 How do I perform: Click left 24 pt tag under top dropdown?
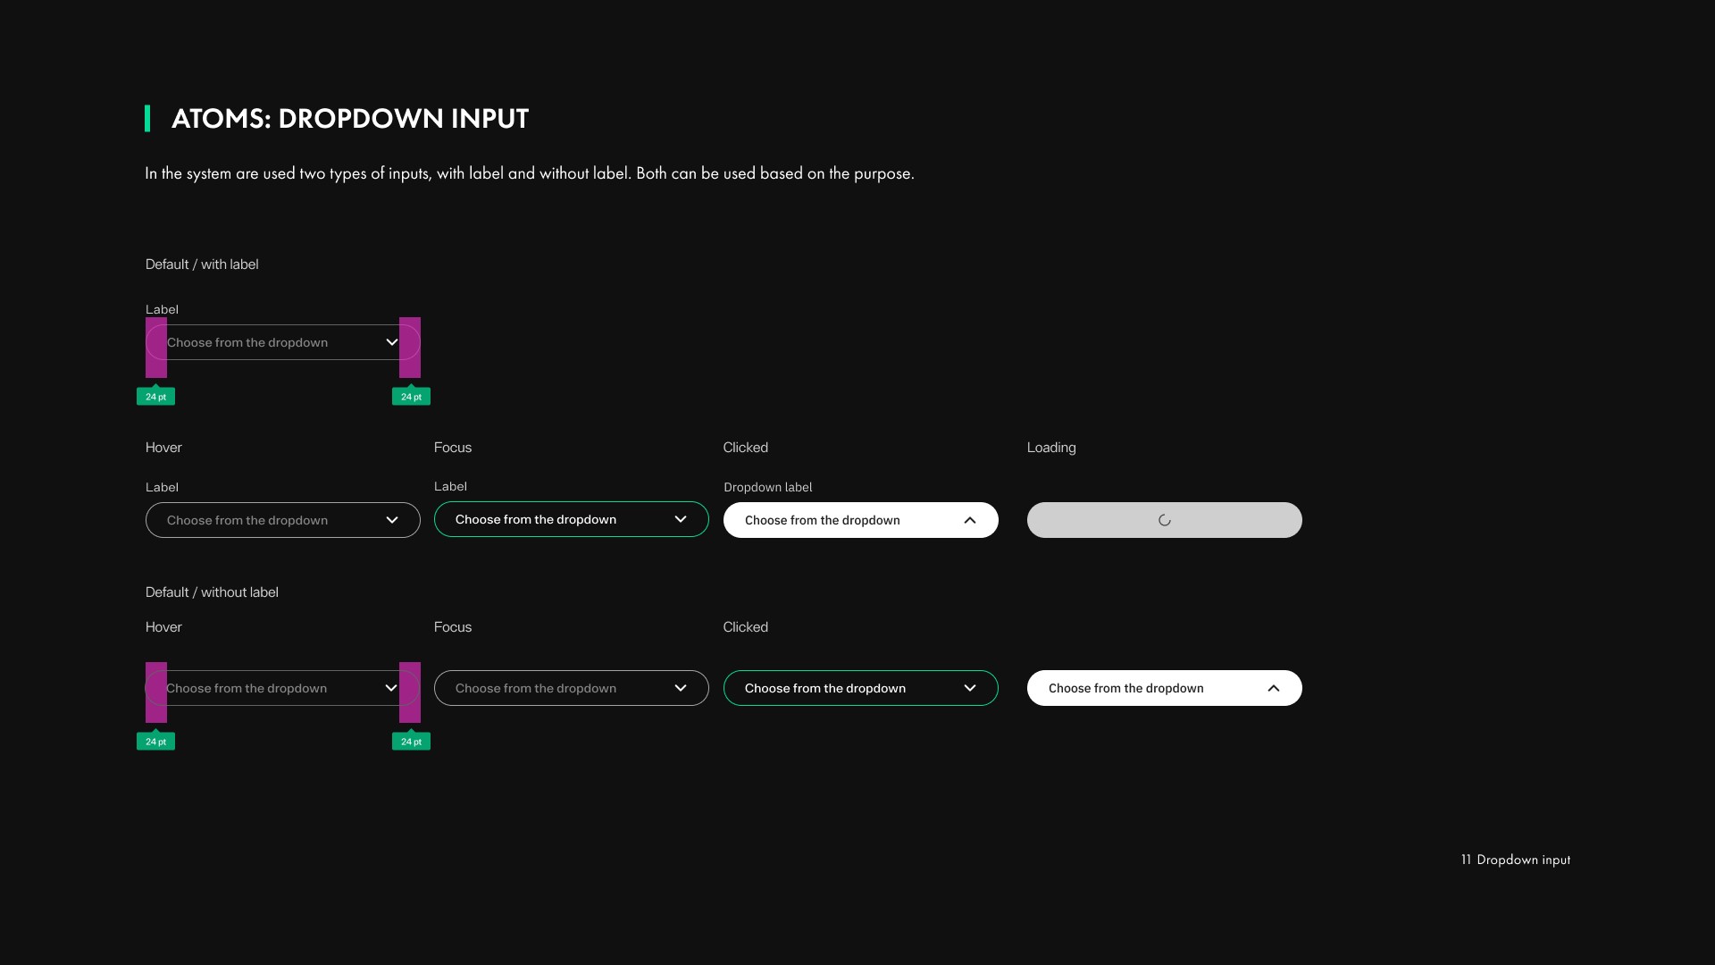(155, 397)
